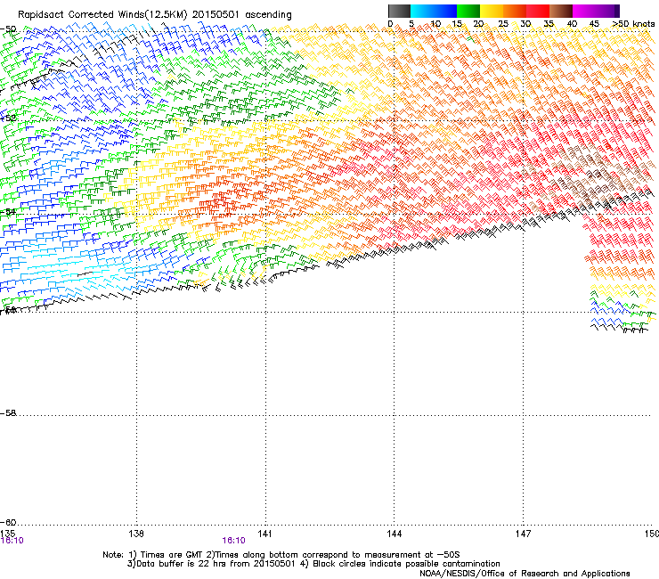
Task: Click the '-58' latitude label
Action: (8, 413)
